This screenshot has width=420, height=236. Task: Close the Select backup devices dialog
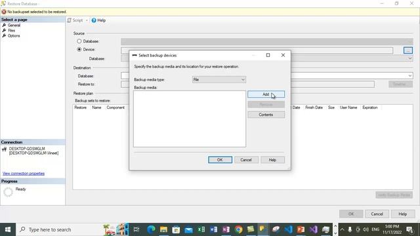(283, 55)
